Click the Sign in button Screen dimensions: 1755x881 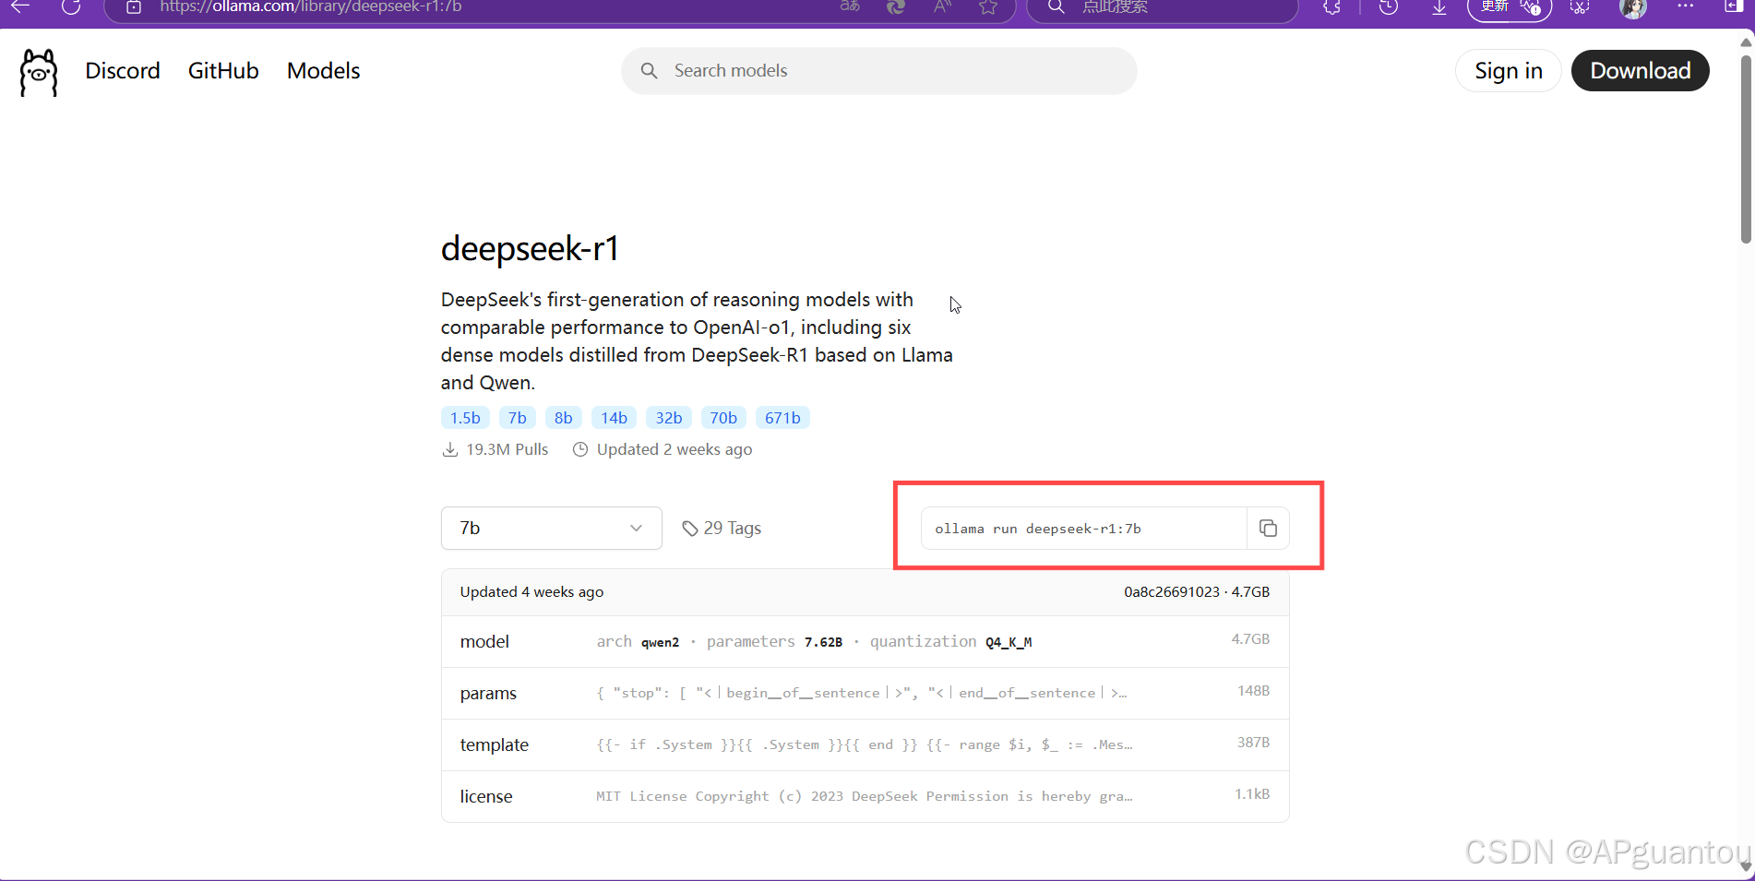(x=1509, y=71)
